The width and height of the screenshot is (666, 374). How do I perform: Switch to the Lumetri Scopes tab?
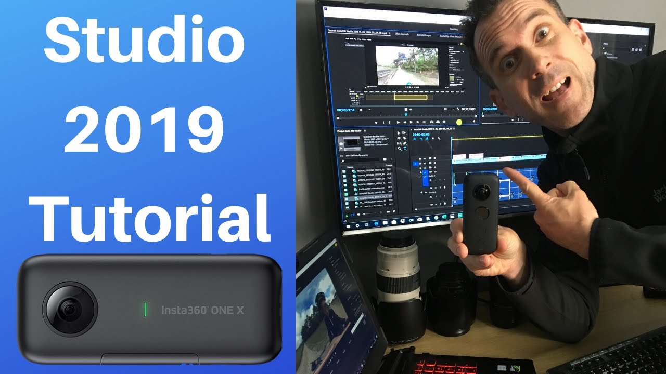(424, 35)
